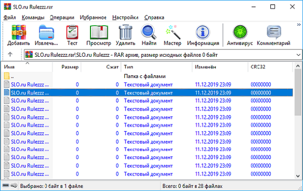Open the Избранное menu
This screenshot has width=303, height=191.
93,17
